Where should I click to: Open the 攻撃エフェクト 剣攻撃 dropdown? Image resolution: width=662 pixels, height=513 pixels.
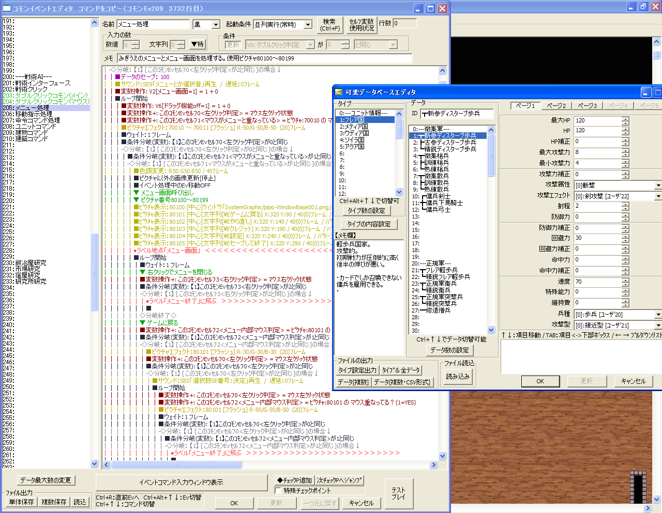[658, 196]
